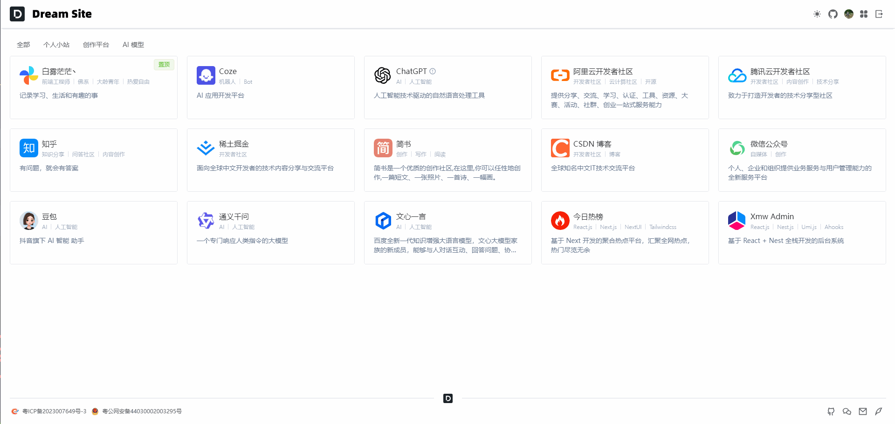Open the Xmw Admin card title
The height and width of the screenshot is (424, 895).
(x=772, y=216)
